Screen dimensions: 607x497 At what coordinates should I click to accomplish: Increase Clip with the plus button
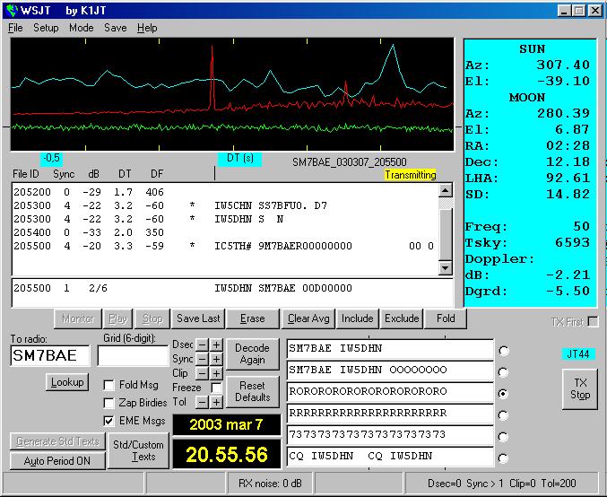click(x=216, y=373)
